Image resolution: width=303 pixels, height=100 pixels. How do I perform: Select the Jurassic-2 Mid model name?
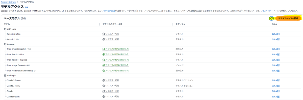[x=13, y=39]
